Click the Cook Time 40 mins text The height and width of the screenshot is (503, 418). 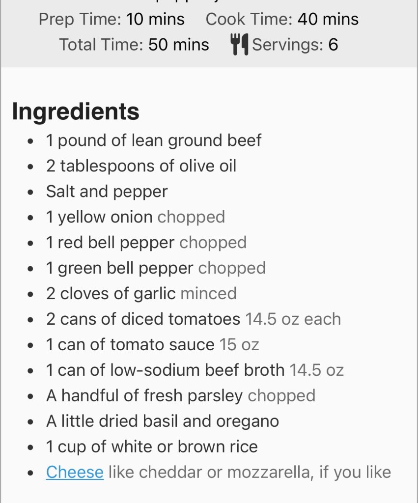tap(282, 19)
